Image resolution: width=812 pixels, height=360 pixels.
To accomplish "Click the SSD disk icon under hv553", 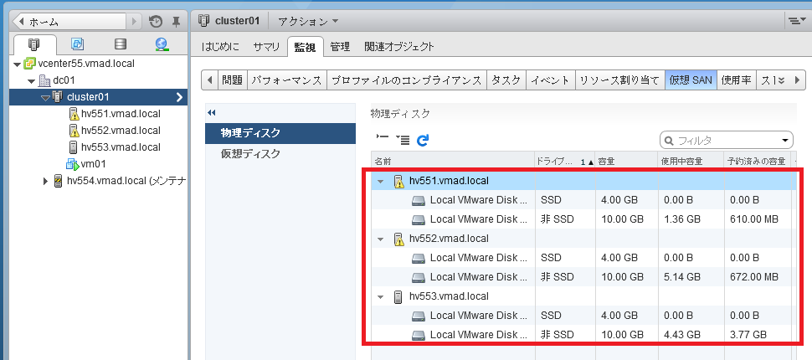I will [419, 316].
